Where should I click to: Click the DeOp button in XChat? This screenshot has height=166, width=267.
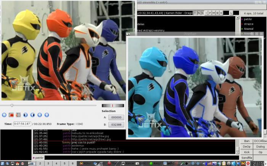[247, 147]
